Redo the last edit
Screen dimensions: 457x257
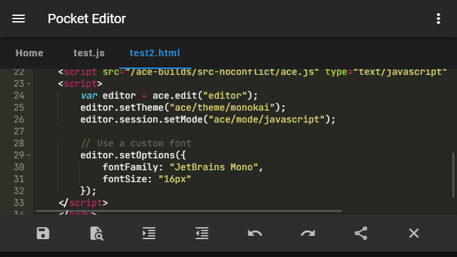308,233
